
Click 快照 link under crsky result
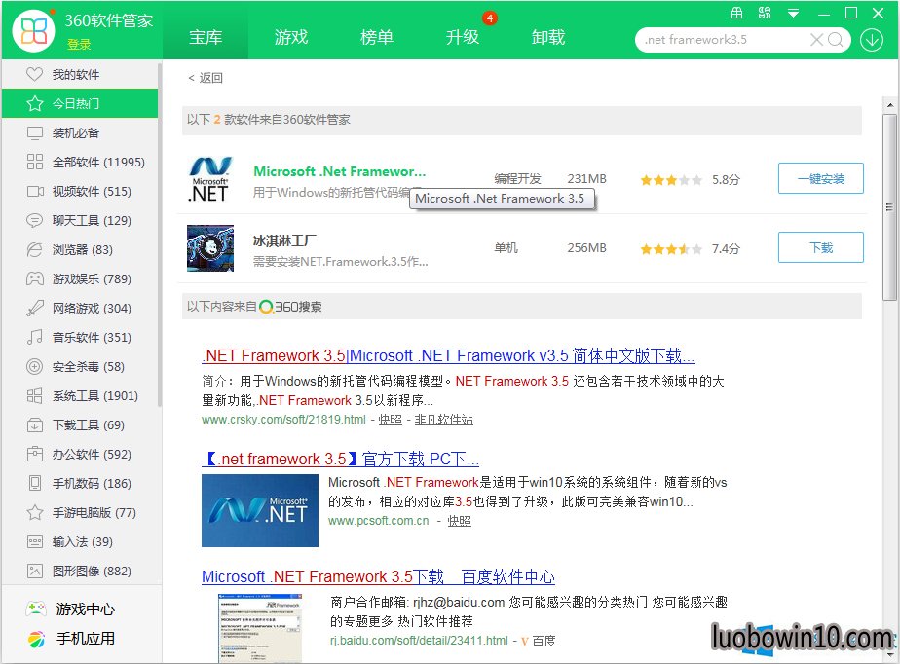click(x=391, y=420)
